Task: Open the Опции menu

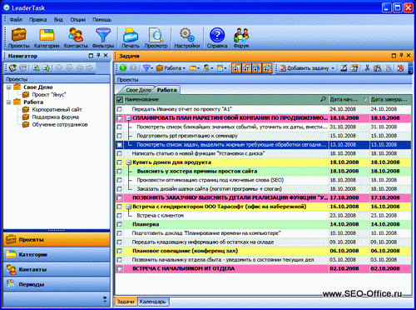Action: (77, 20)
